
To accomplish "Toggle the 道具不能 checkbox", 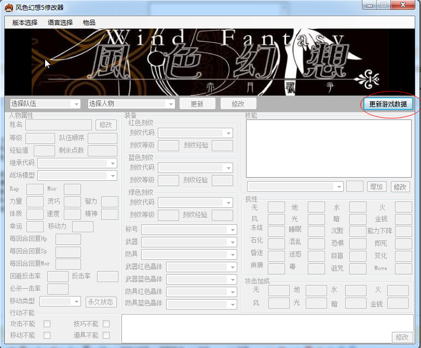I will tap(106, 335).
